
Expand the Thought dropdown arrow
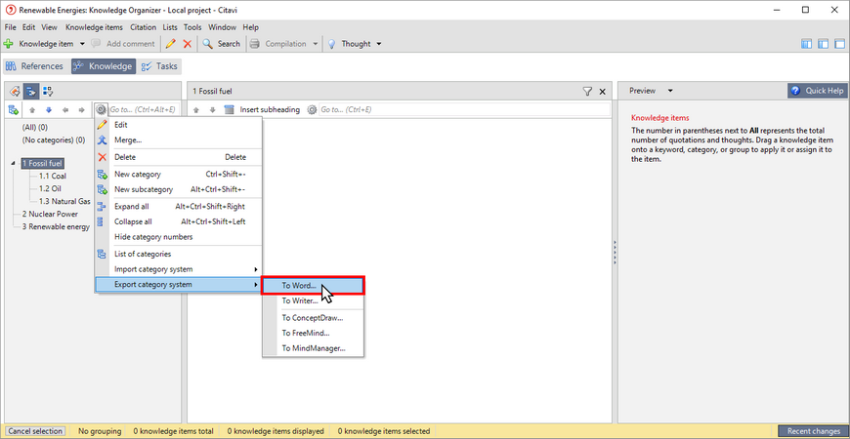[x=379, y=44]
